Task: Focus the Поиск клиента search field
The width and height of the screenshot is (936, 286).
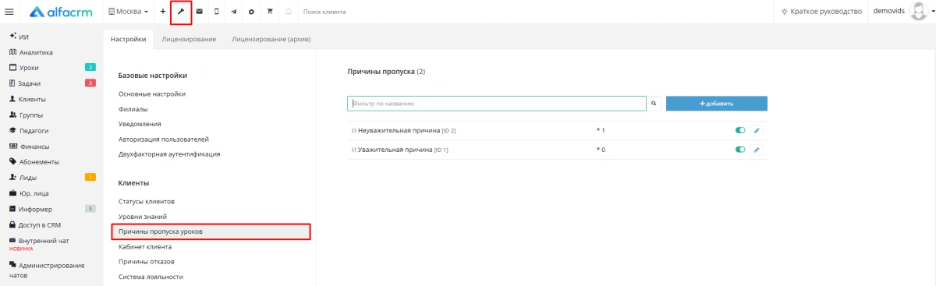Action: point(324,12)
